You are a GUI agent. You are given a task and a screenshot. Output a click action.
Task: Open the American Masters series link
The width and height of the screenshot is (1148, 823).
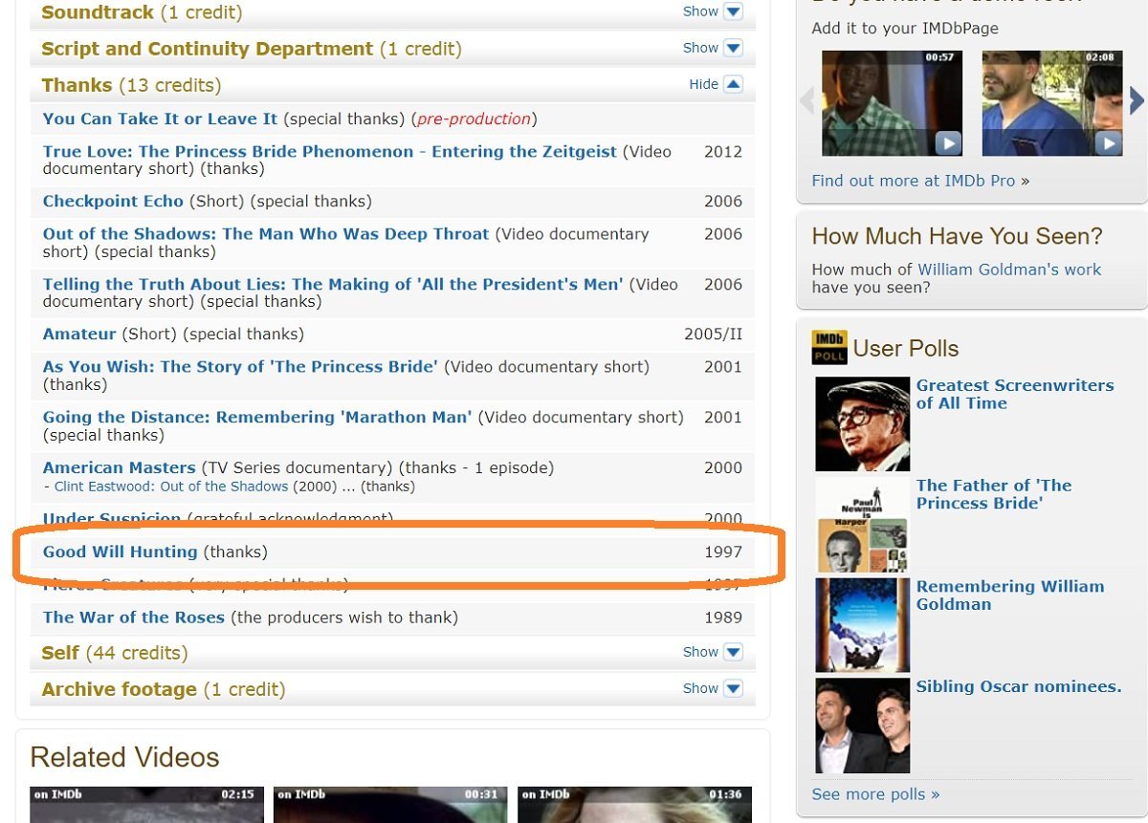pos(120,467)
